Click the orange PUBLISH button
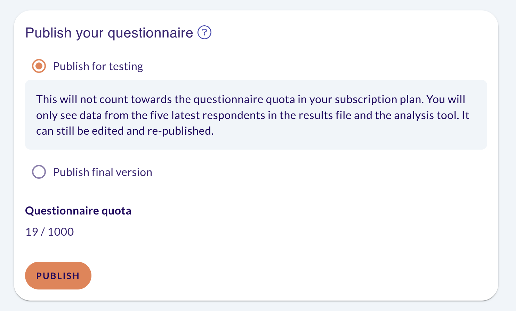This screenshot has width=516, height=311. [58, 276]
